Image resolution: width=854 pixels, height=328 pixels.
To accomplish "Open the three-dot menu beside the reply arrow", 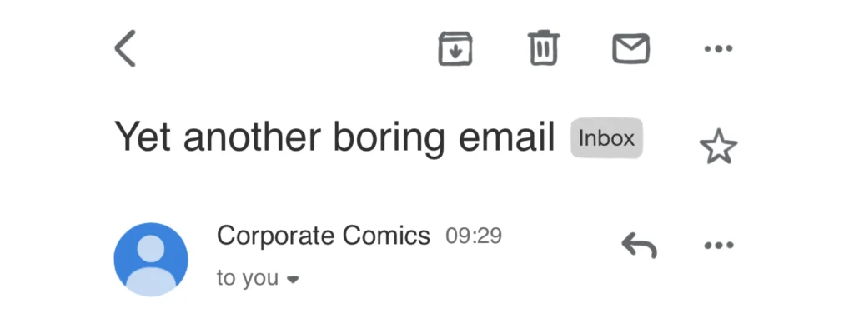I will (x=718, y=246).
